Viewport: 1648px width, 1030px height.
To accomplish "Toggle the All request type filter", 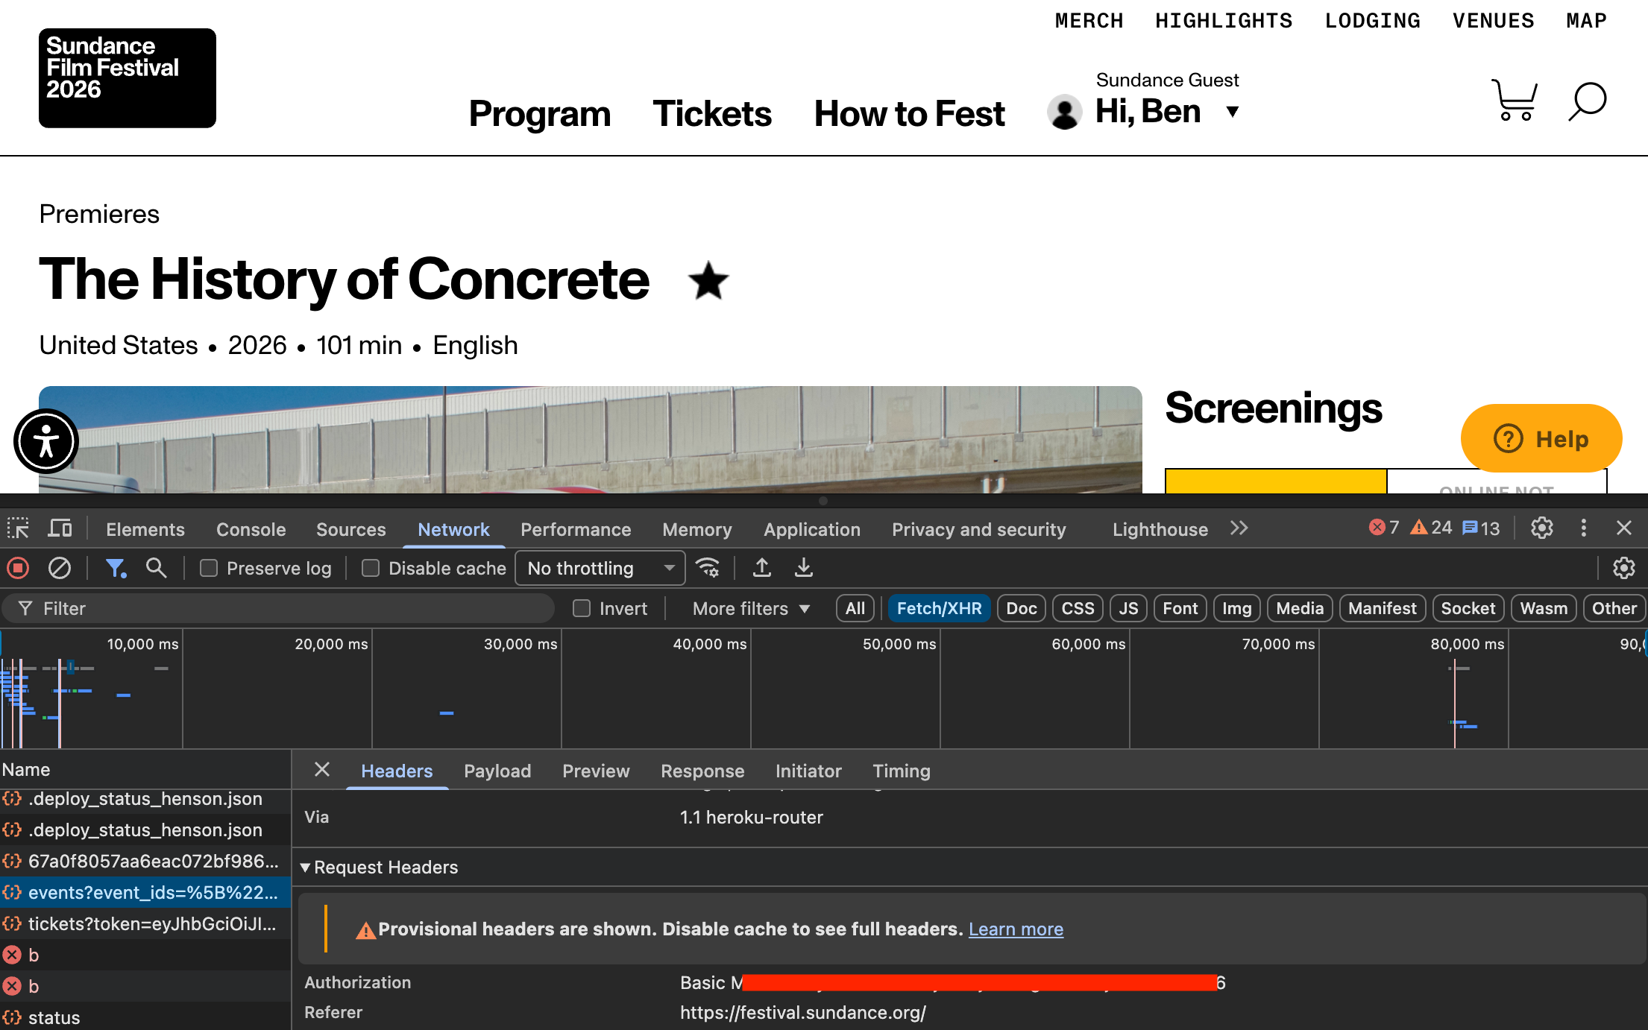I will pos(855,608).
